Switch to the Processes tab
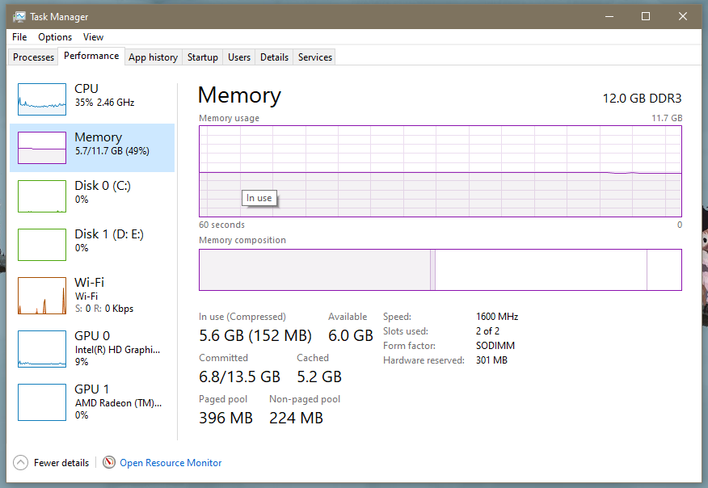The width and height of the screenshot is (708, 488). 32,57
